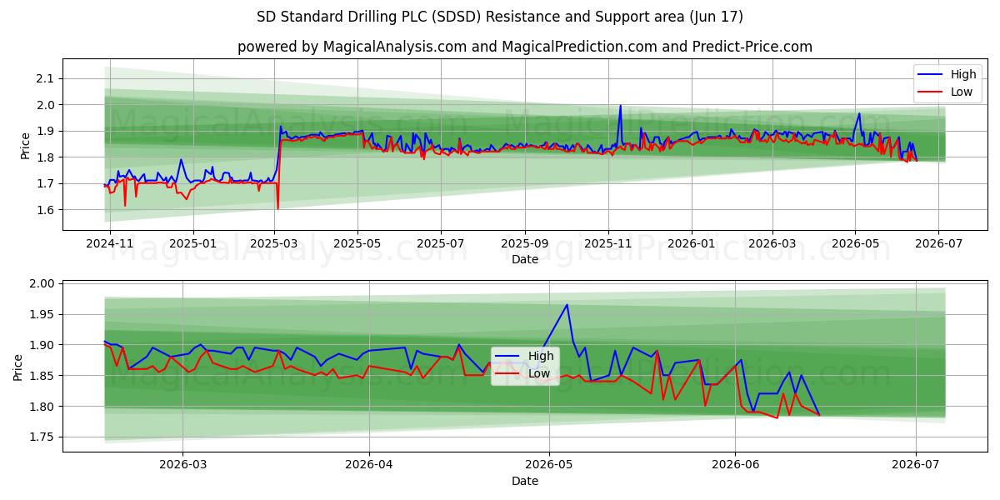Screen dimensions: 1000x500
Task: Click the '1.90' price tick on bottom chart
Action: point(42,345)
